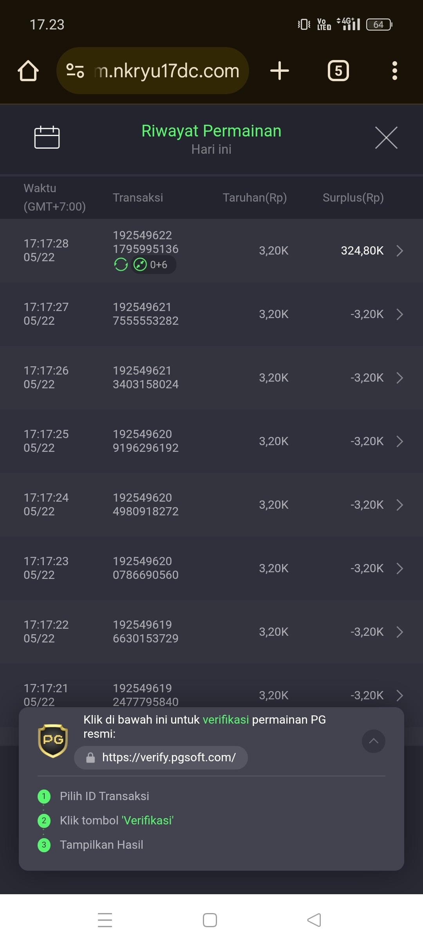Tap the 0+6 free spin badge
This screenshot has width=423, height=946.
pyautogui.click(x=153, y=265)
